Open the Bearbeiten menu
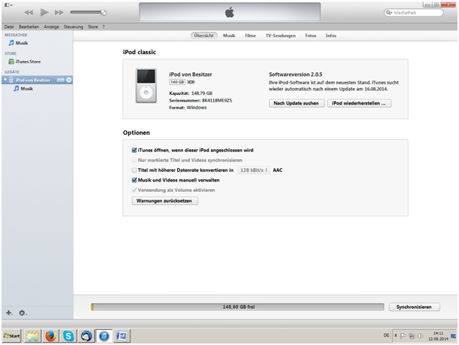This screenshot has width=459, height=345. click(x=29, y=26)
